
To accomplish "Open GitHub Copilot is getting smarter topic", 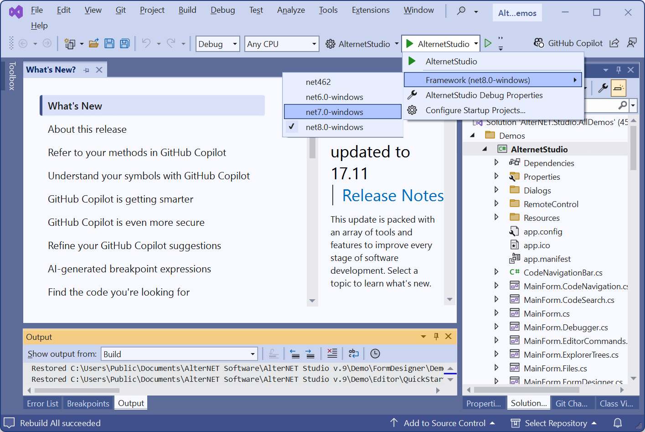I will point(120,199).
